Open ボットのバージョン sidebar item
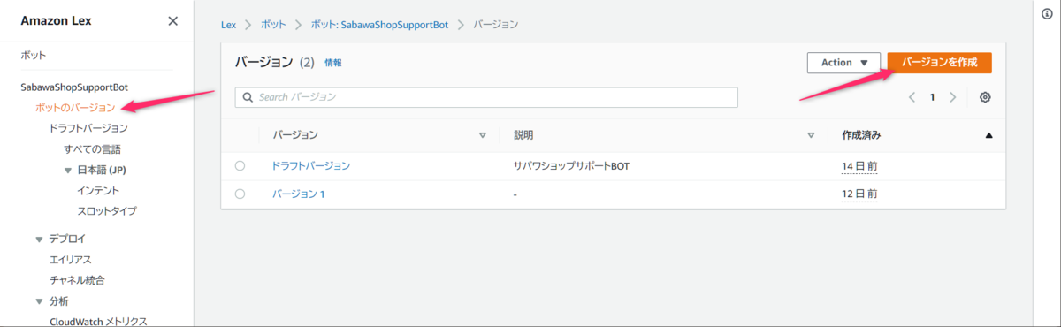This screenshot has width=1061, height=327. point(75,108)
